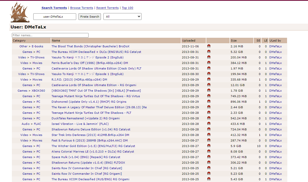The image size is (308, 182).
Task: Click magnet icon for Aliens Colonial Marines LE
Action: (209, 151)
